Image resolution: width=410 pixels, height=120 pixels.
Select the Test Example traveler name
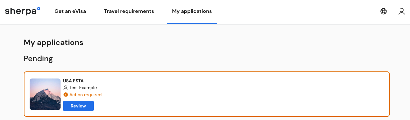click(x=83, y=88)
